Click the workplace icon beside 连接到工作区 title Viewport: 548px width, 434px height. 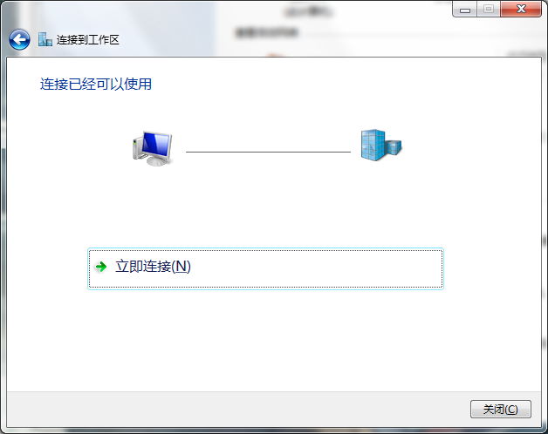point(45,39)
